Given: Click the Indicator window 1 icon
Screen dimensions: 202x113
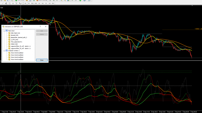Looking at the screenshot, I should pyautogui.click(x=7, y=51).
